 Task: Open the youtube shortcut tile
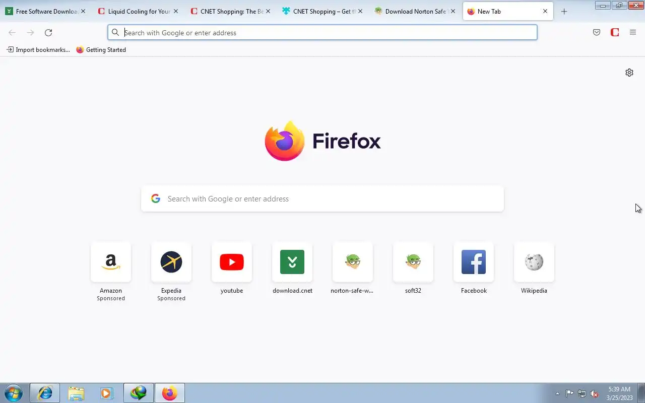pos(232,262)
